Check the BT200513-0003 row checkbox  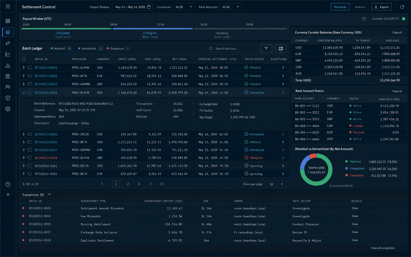(x=30, y=84)
